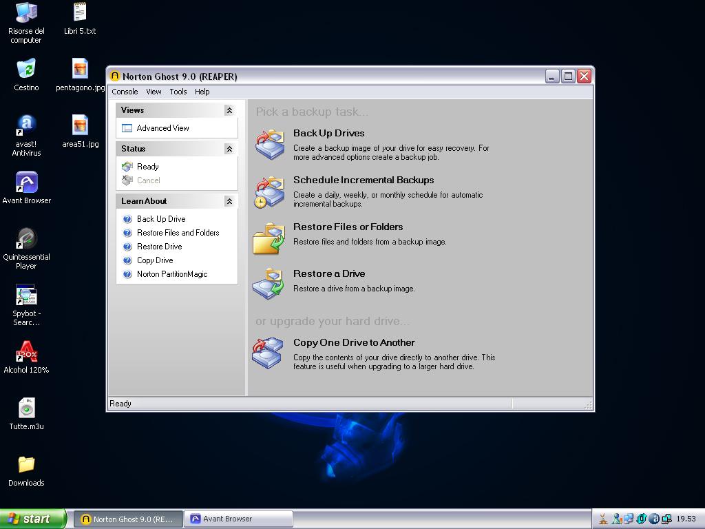Open the View menu

[x=154, y=92]
